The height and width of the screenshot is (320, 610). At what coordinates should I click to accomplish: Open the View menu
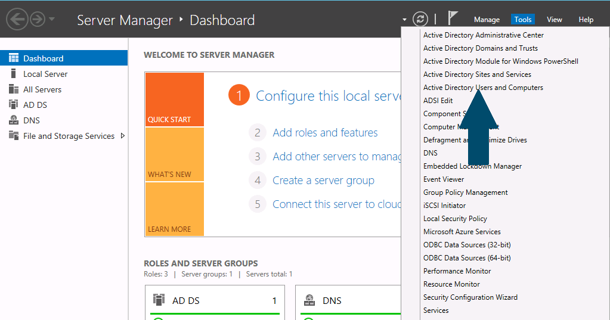click(555, 20)
